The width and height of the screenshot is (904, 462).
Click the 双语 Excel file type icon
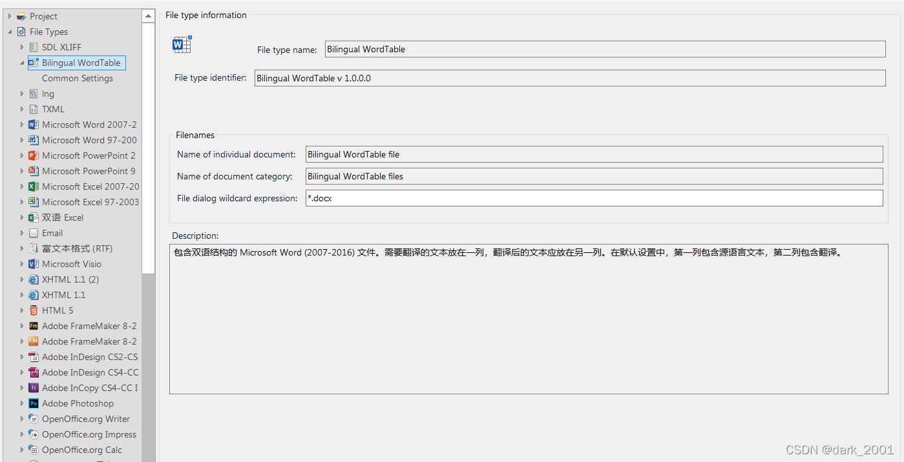pyautogui.click(x=34, y=217)
